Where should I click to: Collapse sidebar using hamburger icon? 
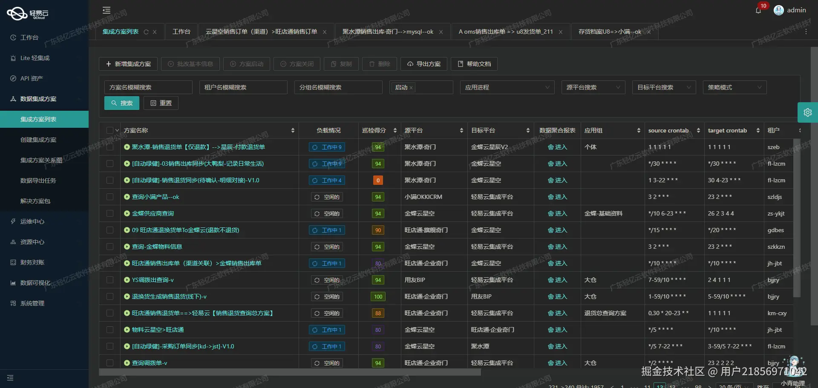click(x=106, y=10)
